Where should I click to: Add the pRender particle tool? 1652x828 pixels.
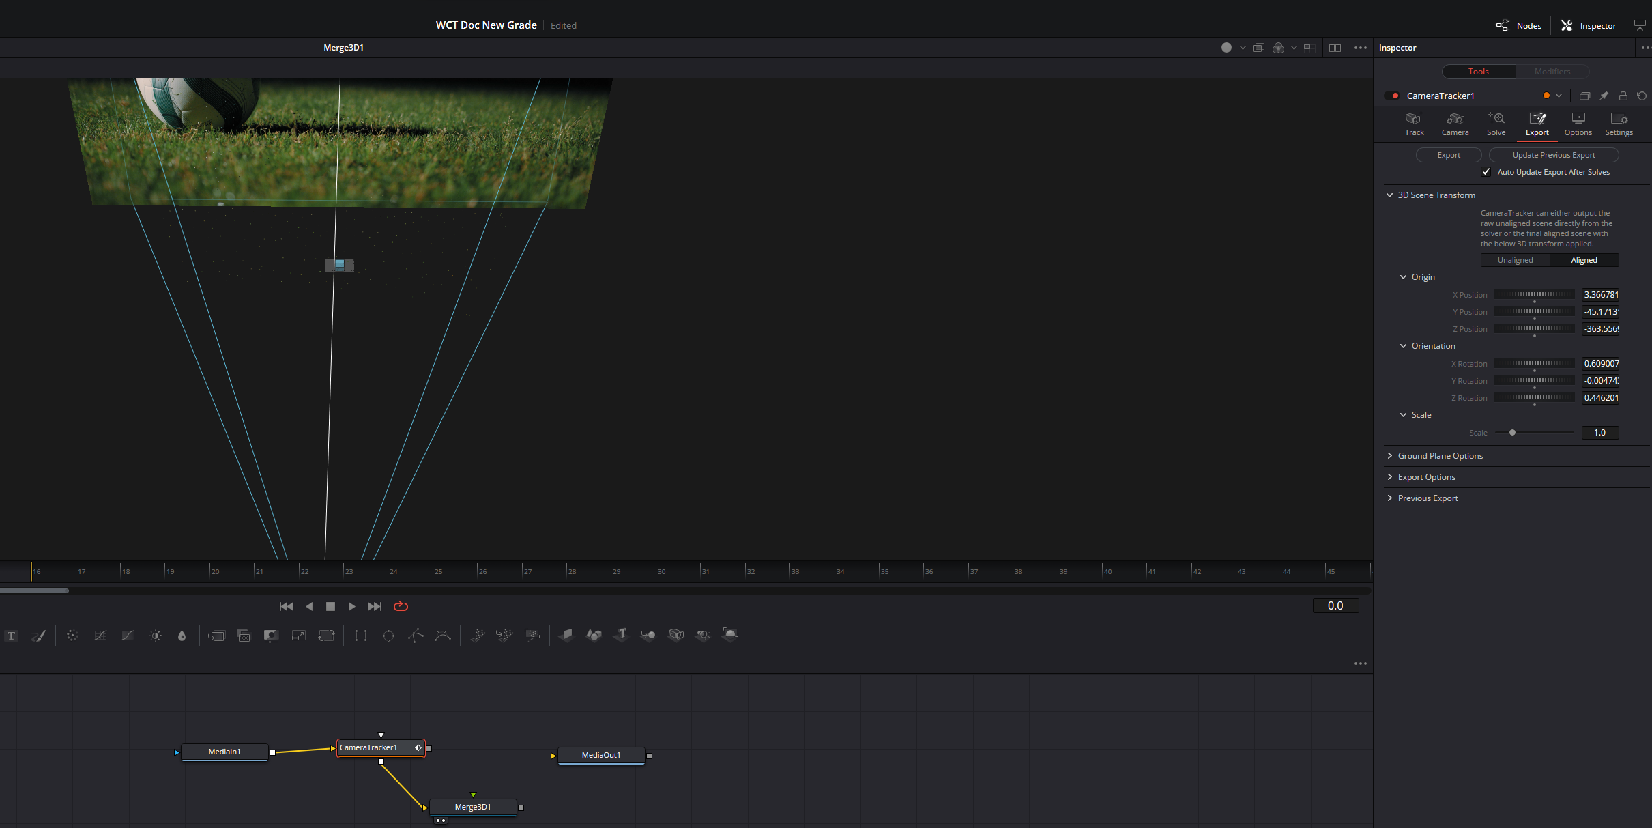coord(532,636)
